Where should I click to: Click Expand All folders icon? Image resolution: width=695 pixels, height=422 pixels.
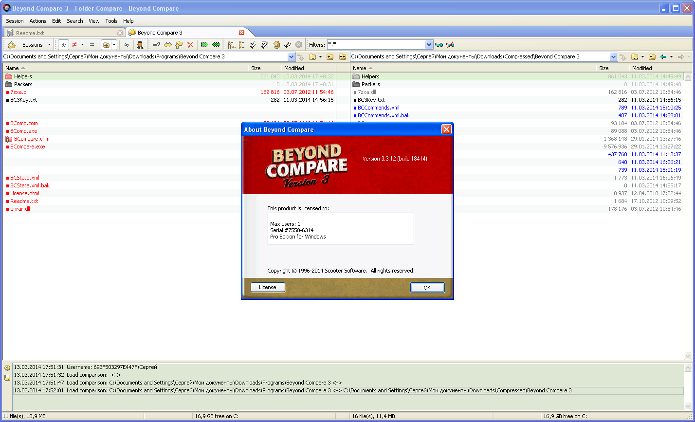[x=231, y=45]
